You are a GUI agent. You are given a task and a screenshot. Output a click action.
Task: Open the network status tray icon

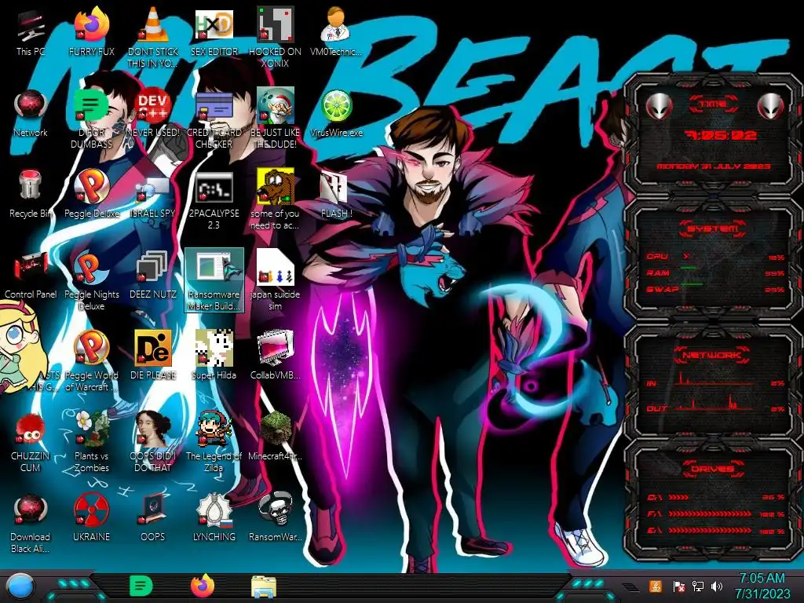click(698, 586)
